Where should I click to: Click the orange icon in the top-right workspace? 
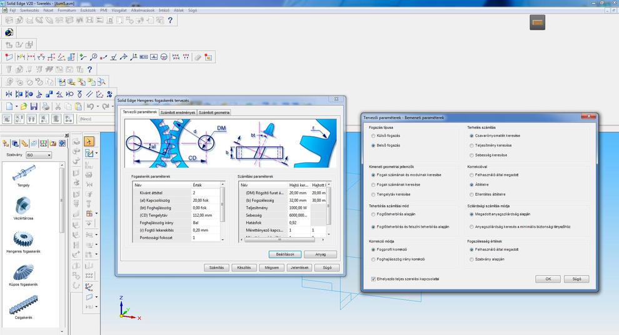[x=537, y=22]
